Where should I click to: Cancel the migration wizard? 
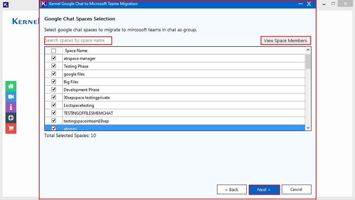tap(297, 190)
